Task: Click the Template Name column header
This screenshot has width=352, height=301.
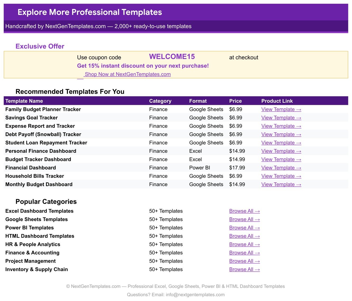Action: pos(24,101)
